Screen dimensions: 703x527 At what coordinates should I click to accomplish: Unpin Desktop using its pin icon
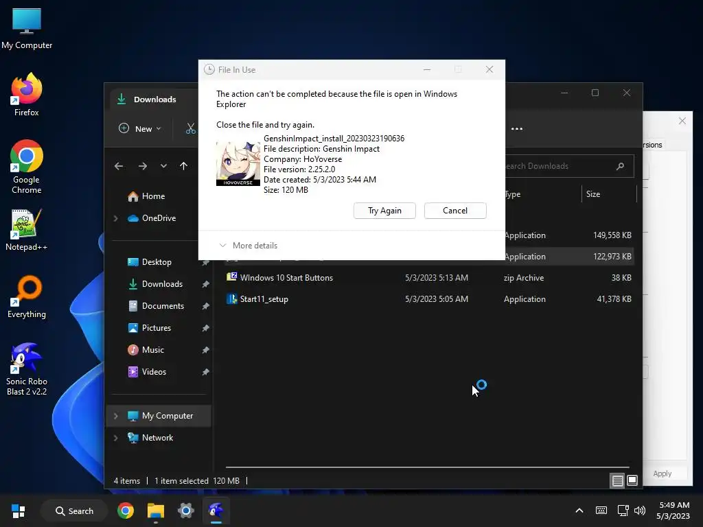tap(205, 263)
